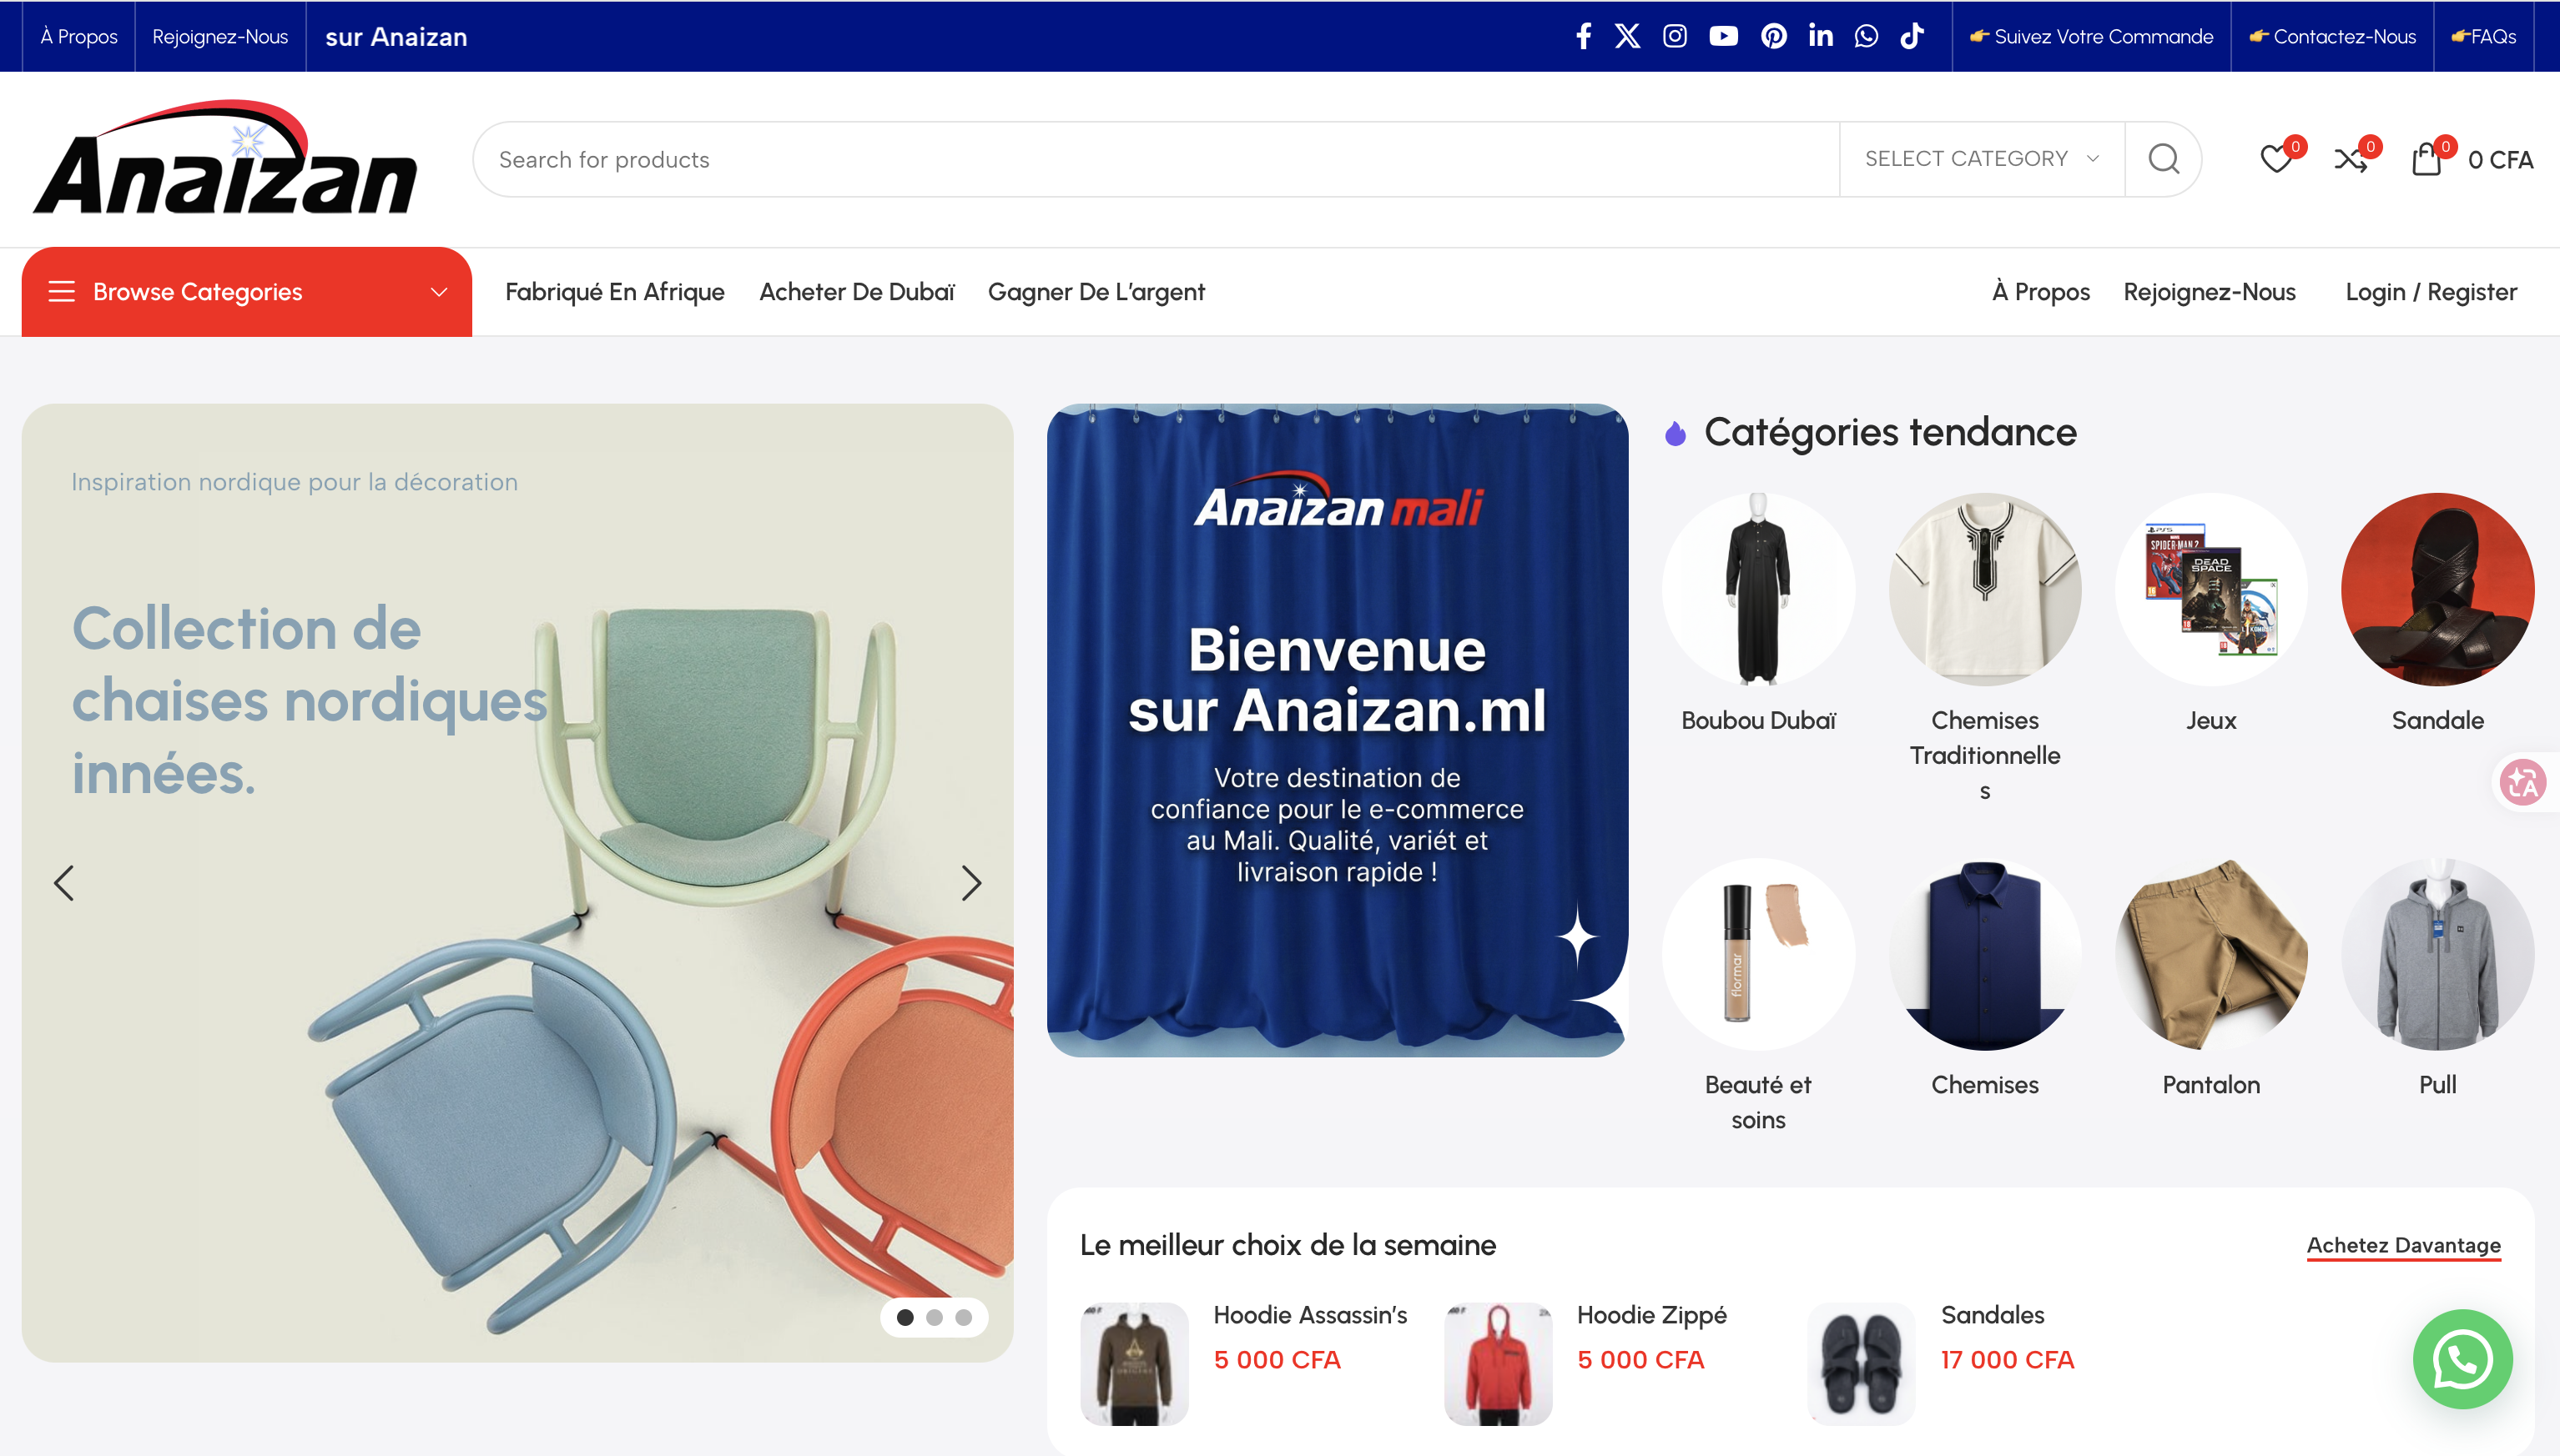Open the shopping cart bag icon
Screen dimensions: 2560x1456
pyautogui.click(x=2428, y=159)
